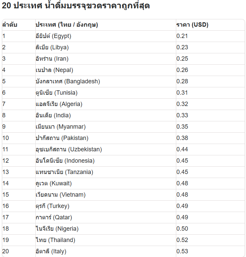Select the Turkey country cell
The height and width of the screenshot is (257, 246).
(x=106, y=206)
